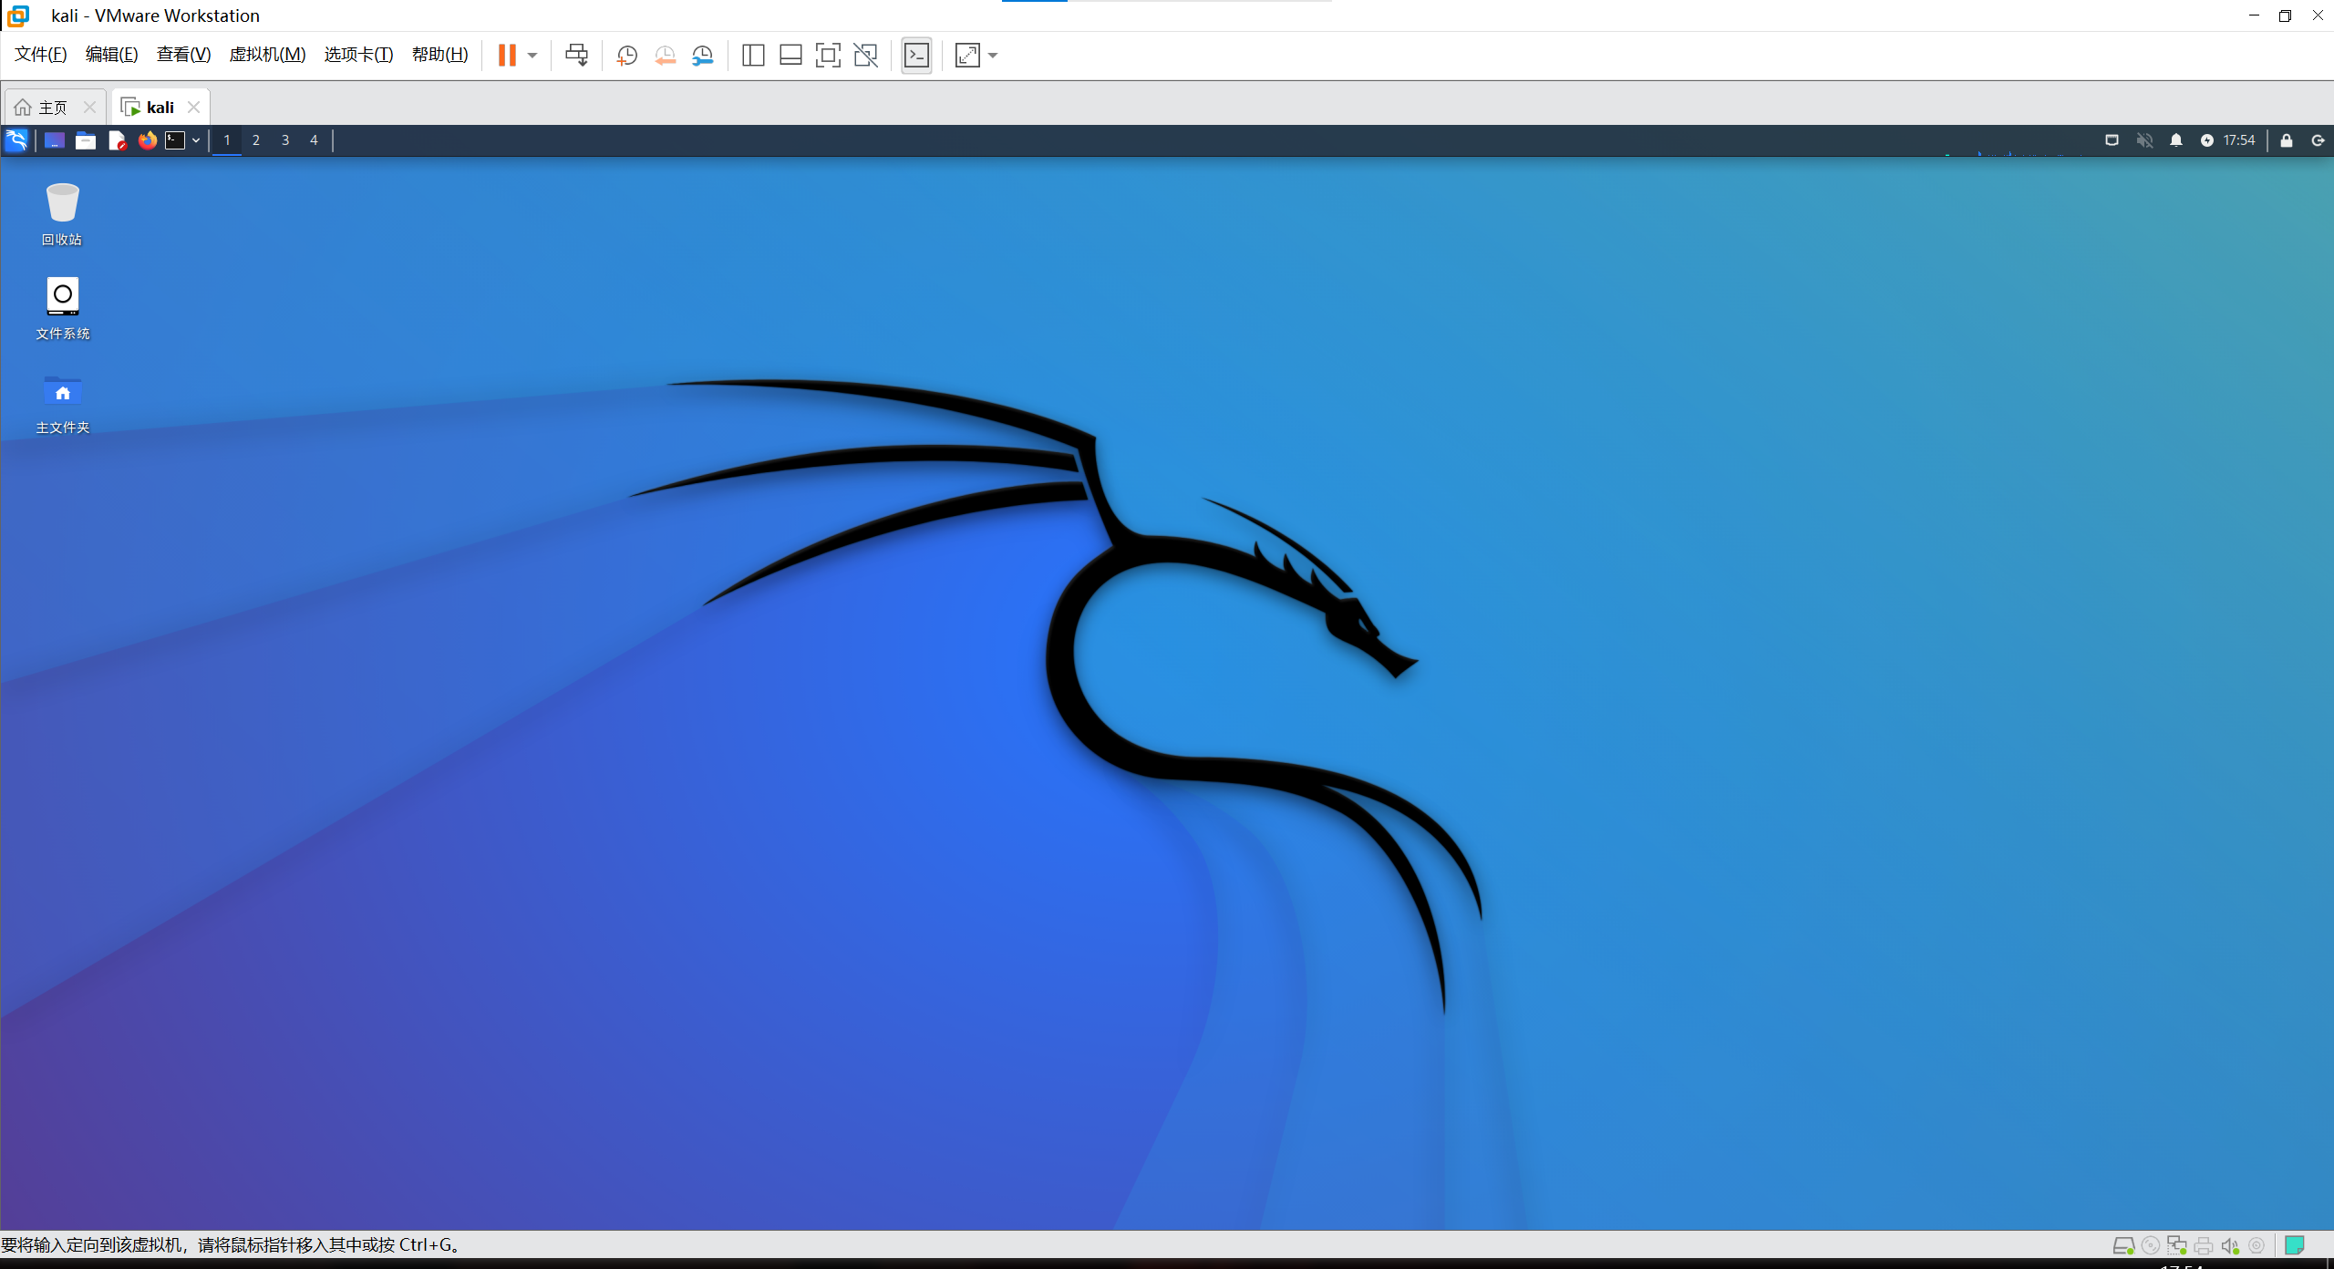Lock the Kali screen with the padlock icon

(2287, 140)
